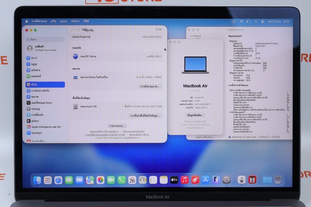
Task: Click the Settings search field
Action: [x=45, y=39]
